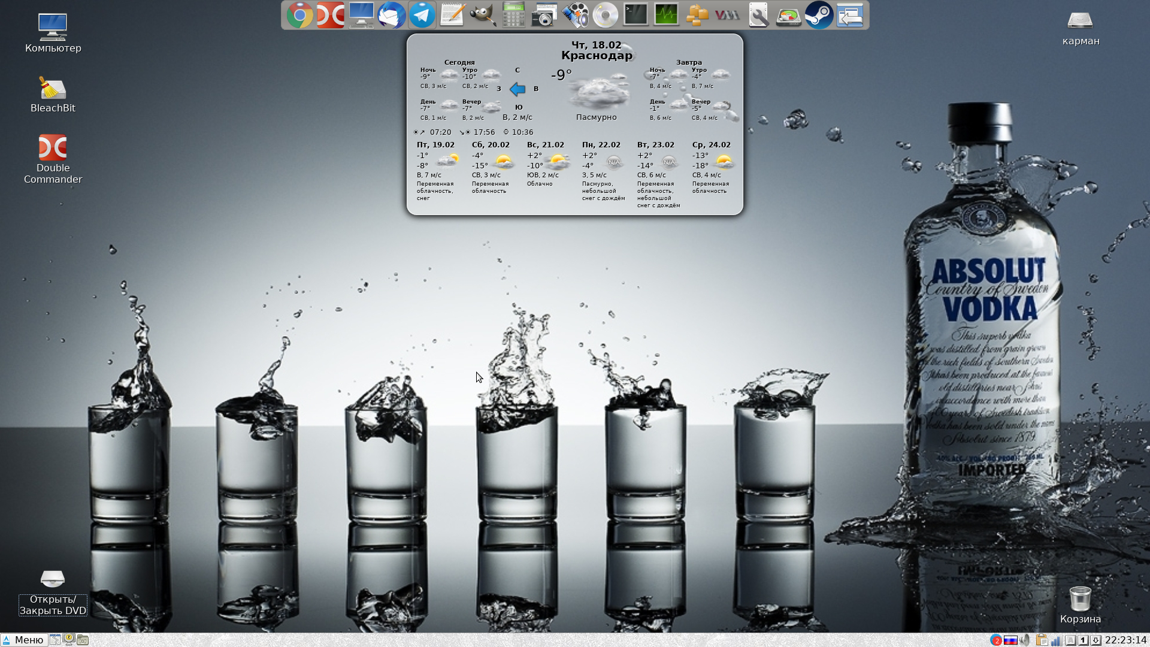The image size is (1150, 647).
Task: Open the calculator from the dock
Action: click(514, 15)
